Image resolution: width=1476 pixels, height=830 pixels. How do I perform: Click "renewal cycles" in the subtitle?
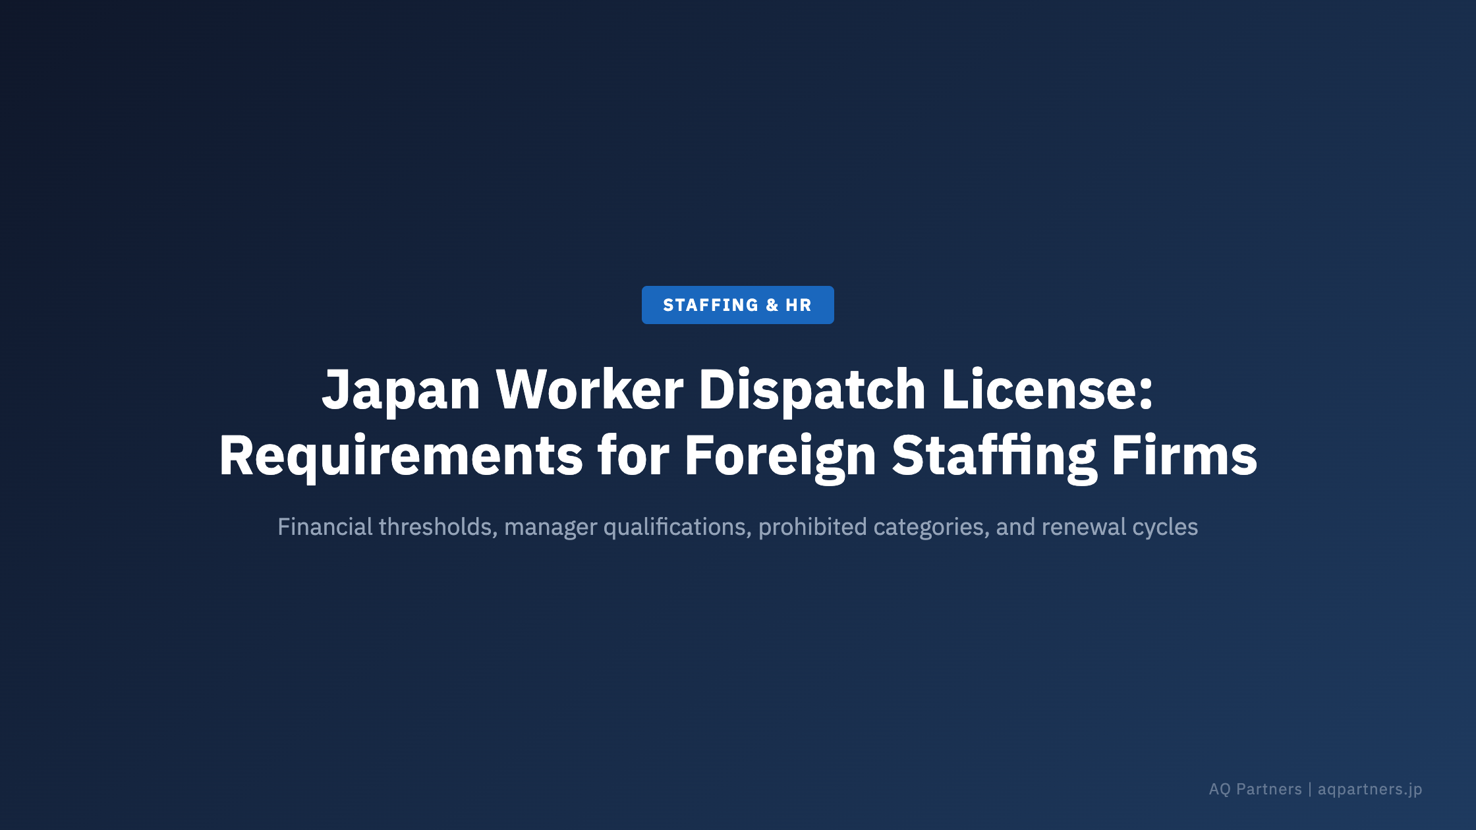(x=1120, y=527)
